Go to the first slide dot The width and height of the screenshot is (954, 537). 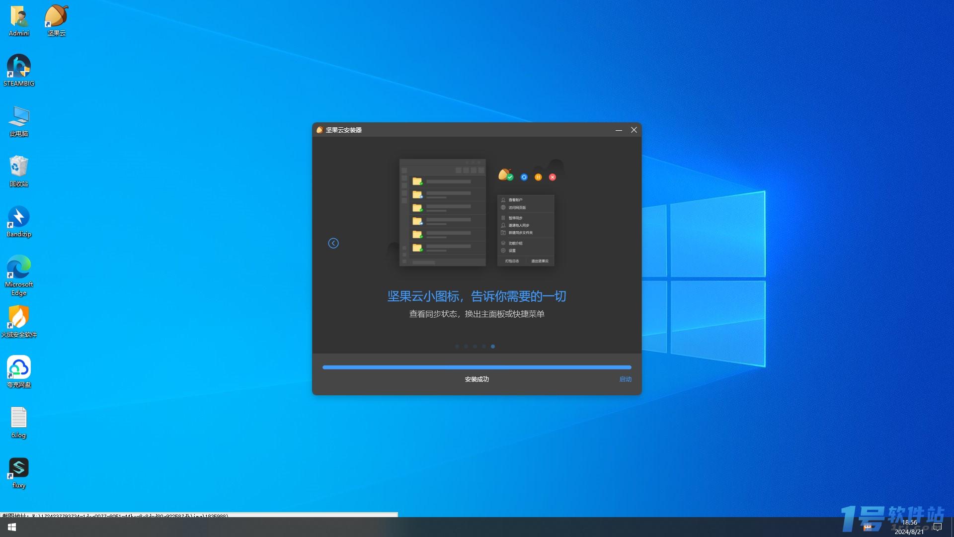point(457,347)
